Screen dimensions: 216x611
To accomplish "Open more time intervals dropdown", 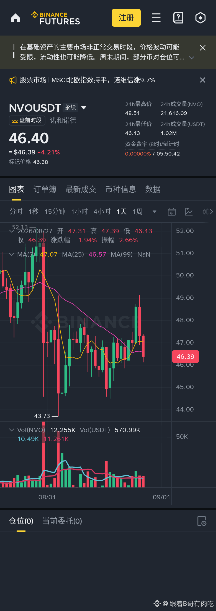I will [x=155, y=212].
